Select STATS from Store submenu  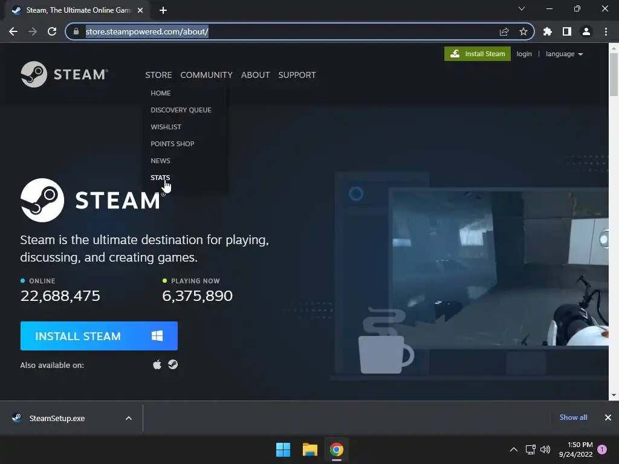pyautogui.click(x=160, y=178)
